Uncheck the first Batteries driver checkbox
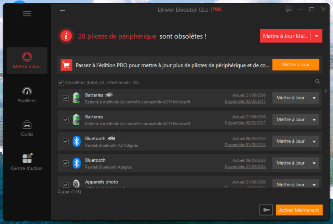The width and height of the screenshot is (333, 224). pos(66,98)
